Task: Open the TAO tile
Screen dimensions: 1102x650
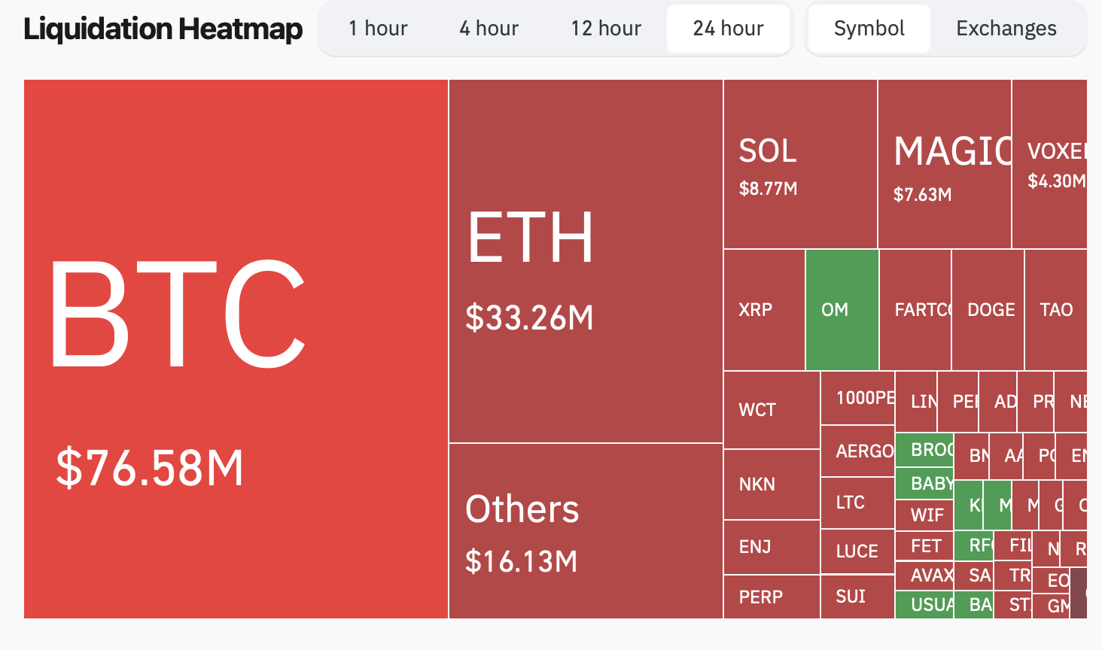Action: coord(1055,310)
